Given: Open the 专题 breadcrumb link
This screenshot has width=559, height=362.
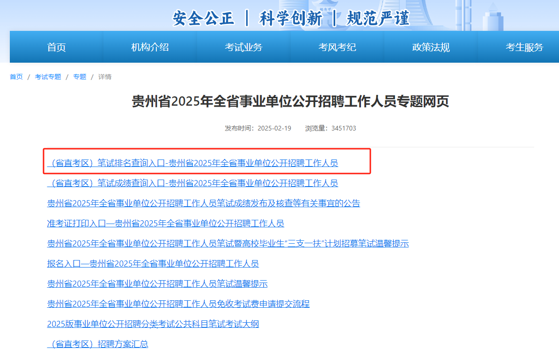Looking at the screenshot, I should pyautogui.click(x=80, y=77).
